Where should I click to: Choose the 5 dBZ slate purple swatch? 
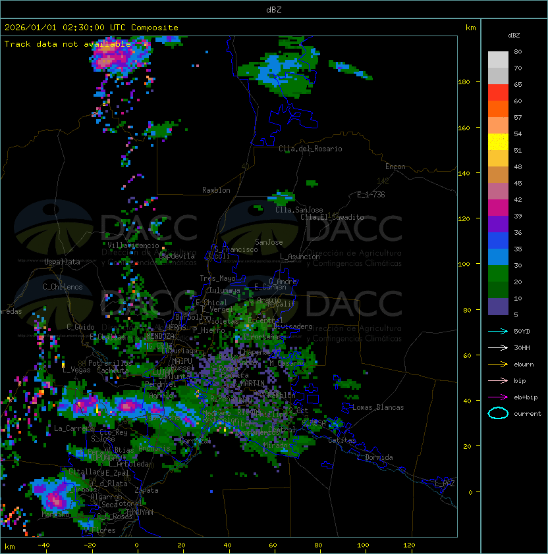tap(498, 307)
